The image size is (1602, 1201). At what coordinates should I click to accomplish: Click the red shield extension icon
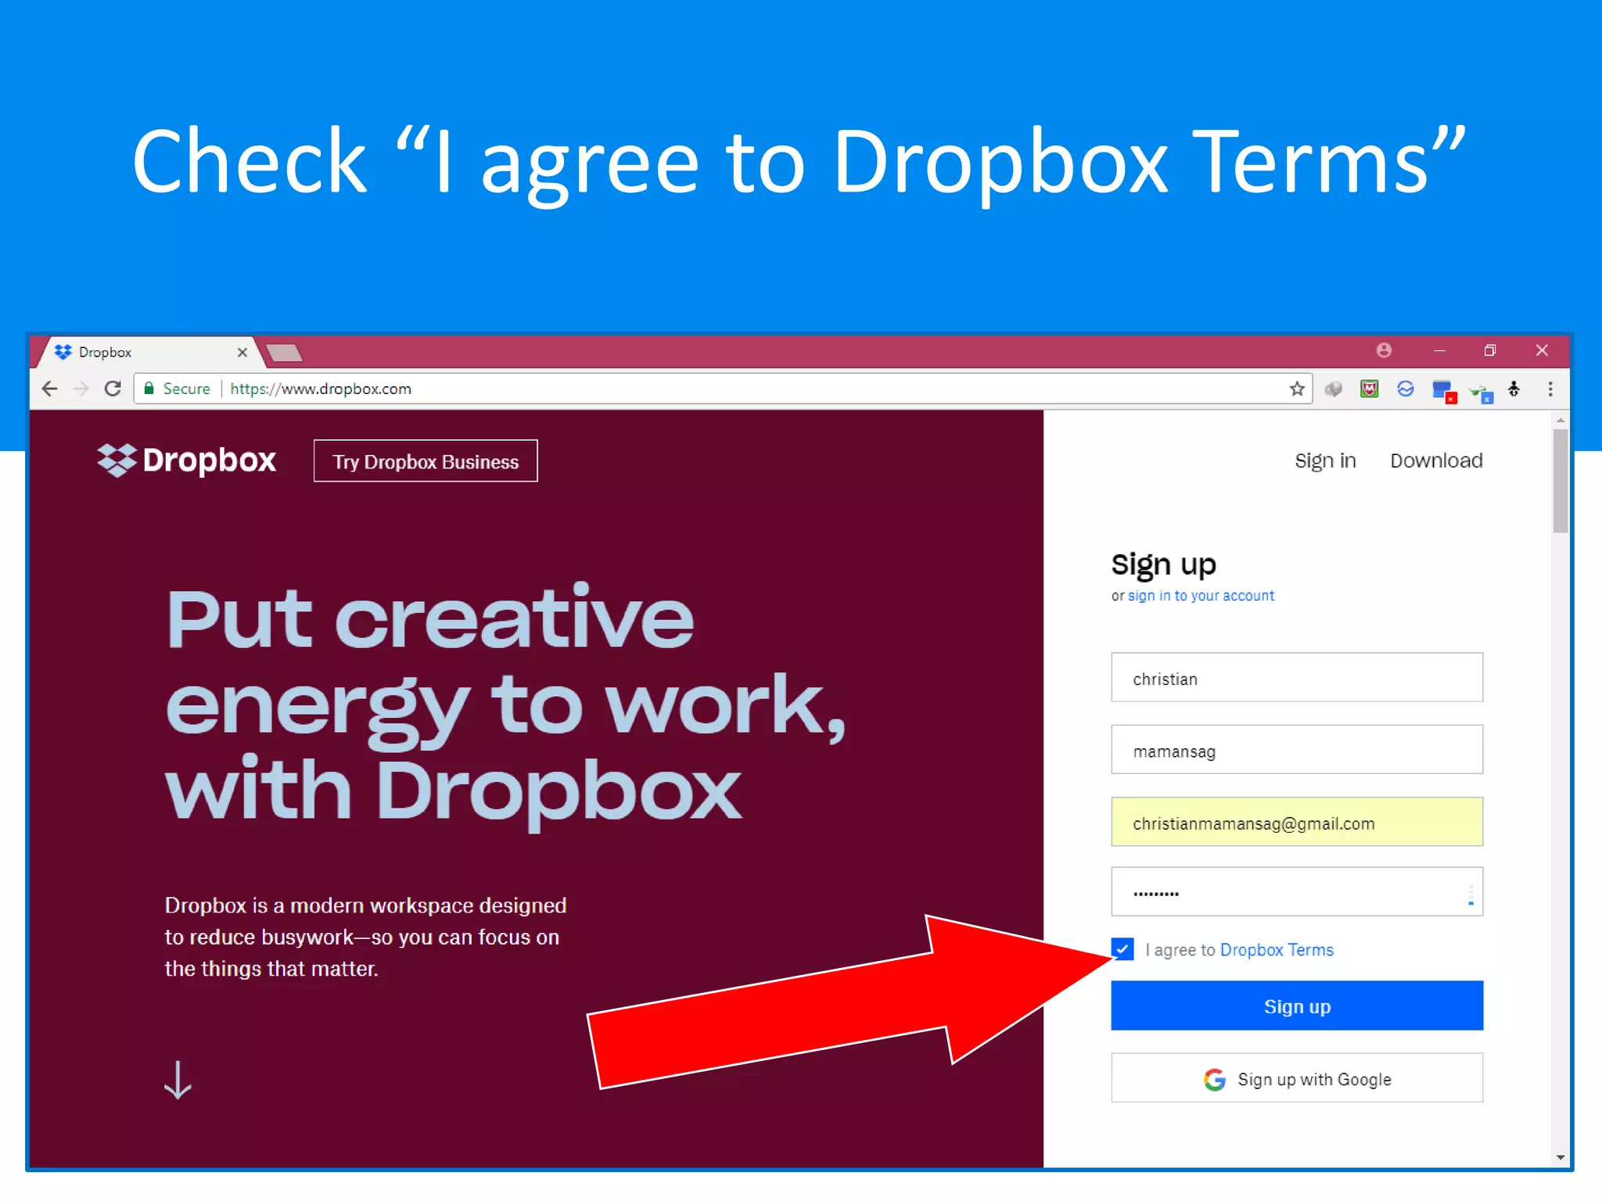(1370, 389)
